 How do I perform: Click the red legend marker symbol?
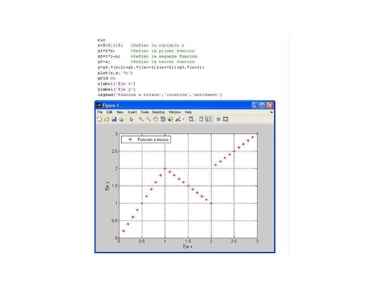coord(130,139)
